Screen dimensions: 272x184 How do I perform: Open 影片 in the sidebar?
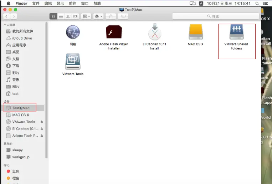click(24, 73)
